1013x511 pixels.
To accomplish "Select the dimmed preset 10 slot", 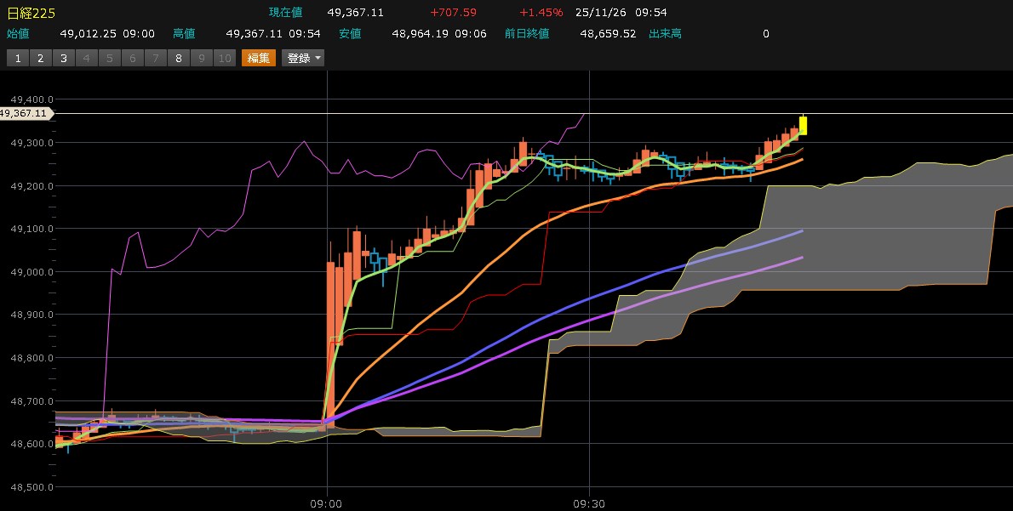I will (224, 58).
